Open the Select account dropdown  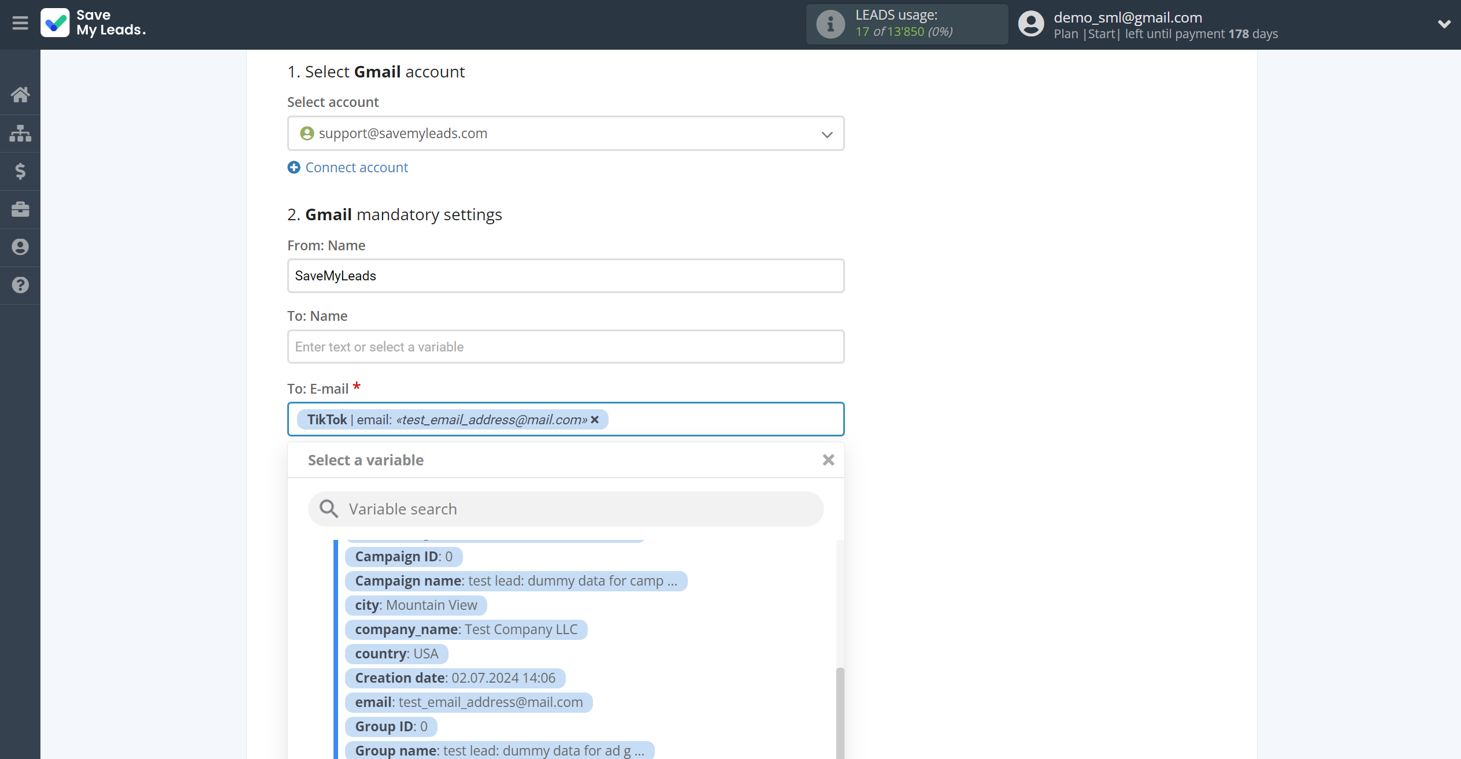(x=566, y=134)
